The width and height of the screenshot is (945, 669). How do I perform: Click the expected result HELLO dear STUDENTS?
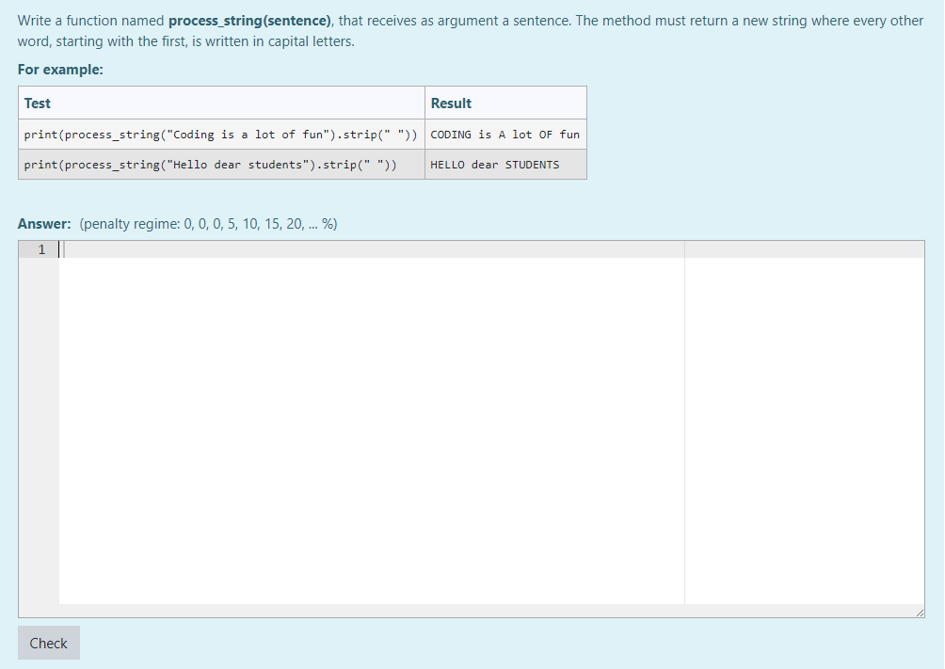tap(493, 164)
